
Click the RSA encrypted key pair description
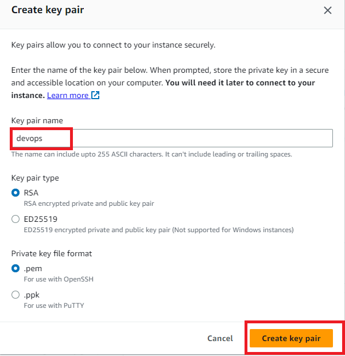click(89, 204)
